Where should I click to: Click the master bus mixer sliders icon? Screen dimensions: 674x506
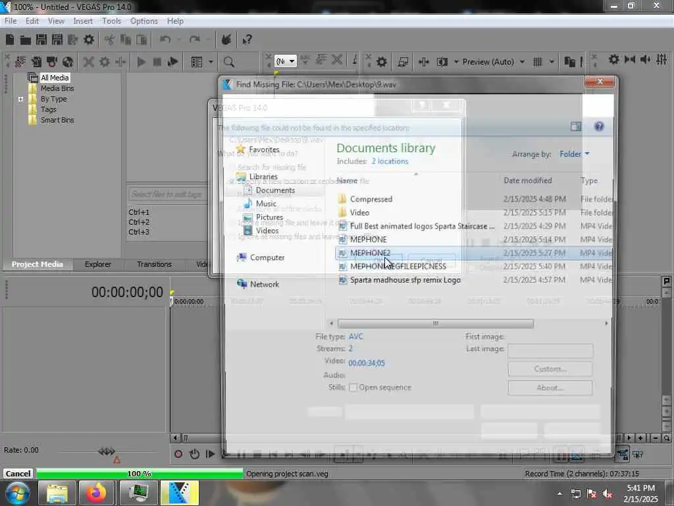point(661,59)
